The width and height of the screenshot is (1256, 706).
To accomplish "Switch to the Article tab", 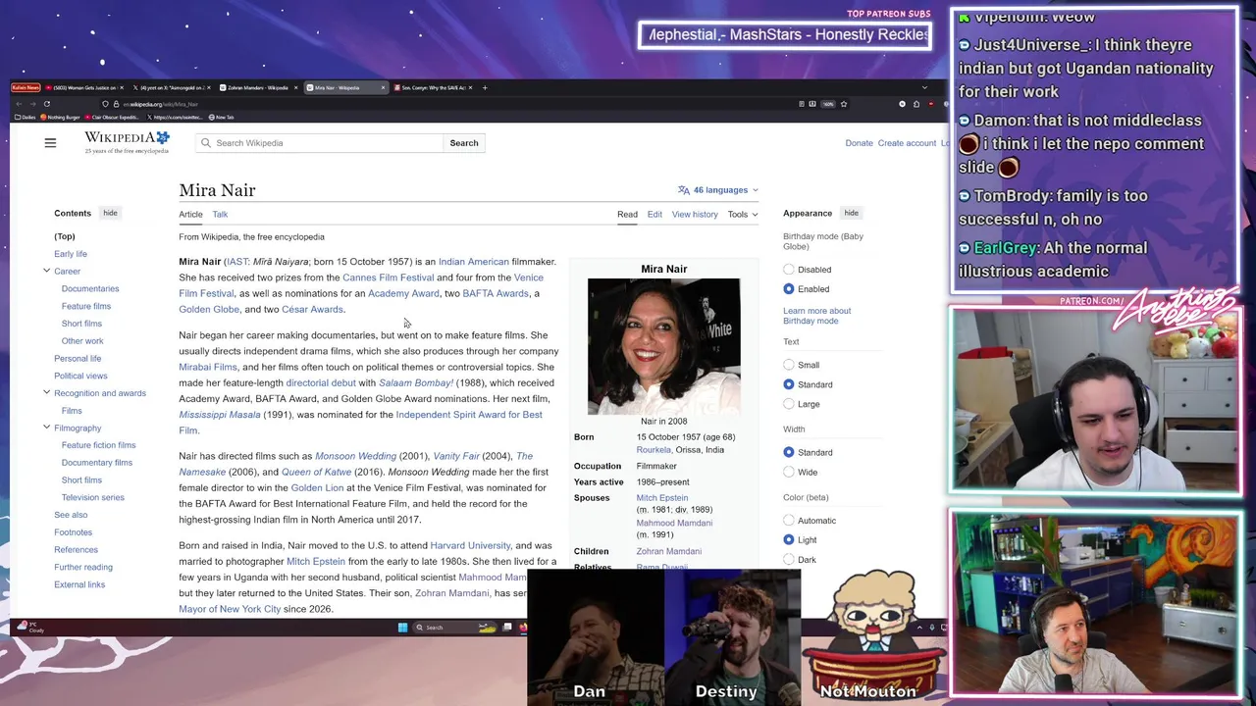I will 190,214.
